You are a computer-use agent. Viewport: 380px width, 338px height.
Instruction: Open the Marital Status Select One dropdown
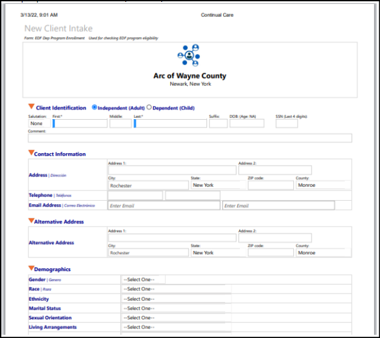coord(176,308)
